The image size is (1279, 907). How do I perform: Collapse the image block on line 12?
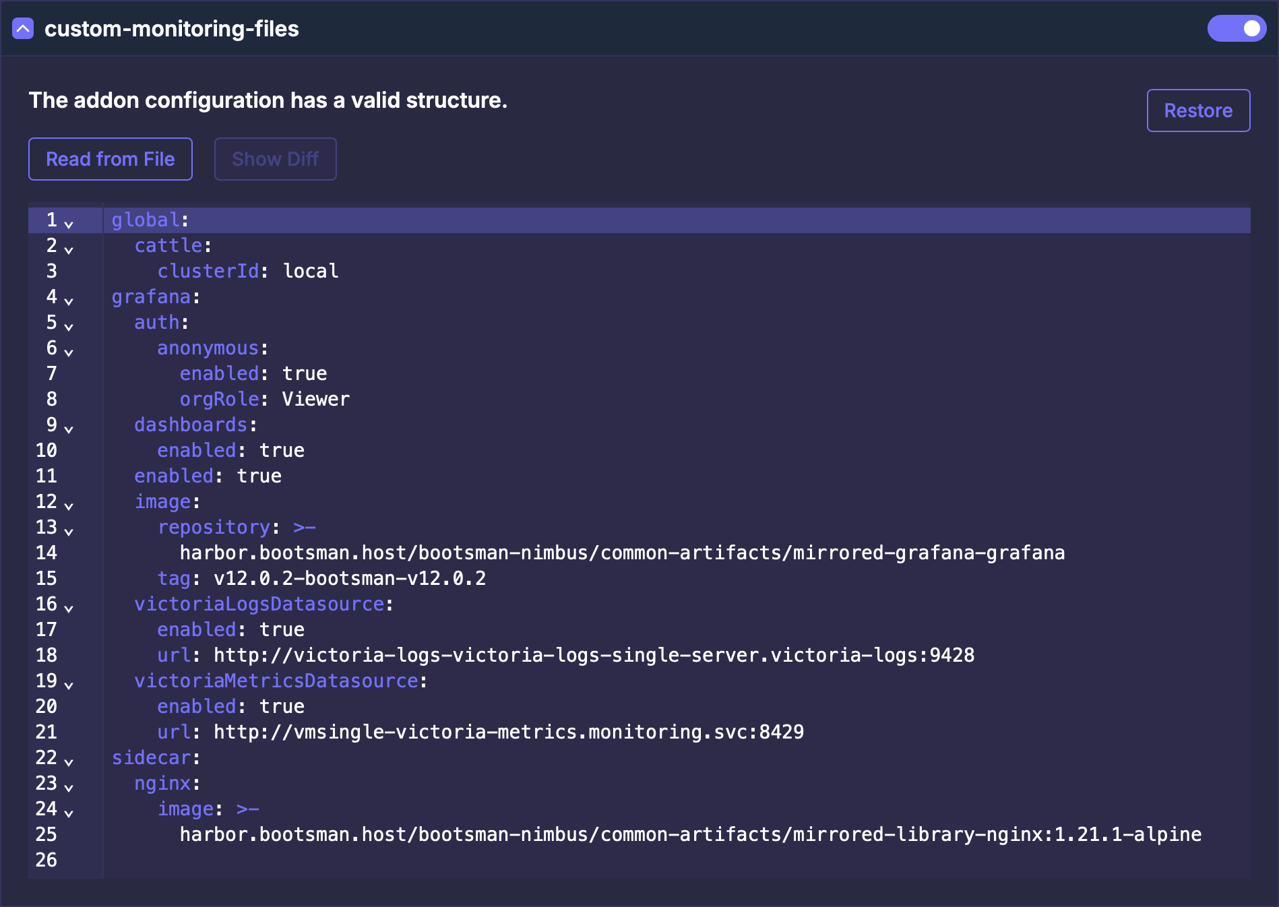pyautogui.click(x=69, y=504)
